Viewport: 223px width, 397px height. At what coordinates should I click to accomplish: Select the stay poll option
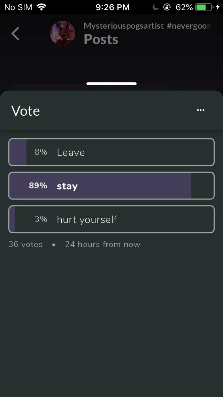pos(111,186)
